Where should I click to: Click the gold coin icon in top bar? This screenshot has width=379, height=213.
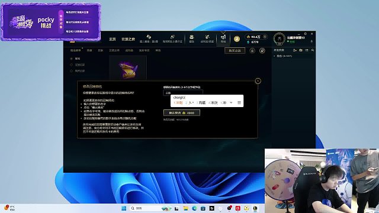[x=237, y=39]
